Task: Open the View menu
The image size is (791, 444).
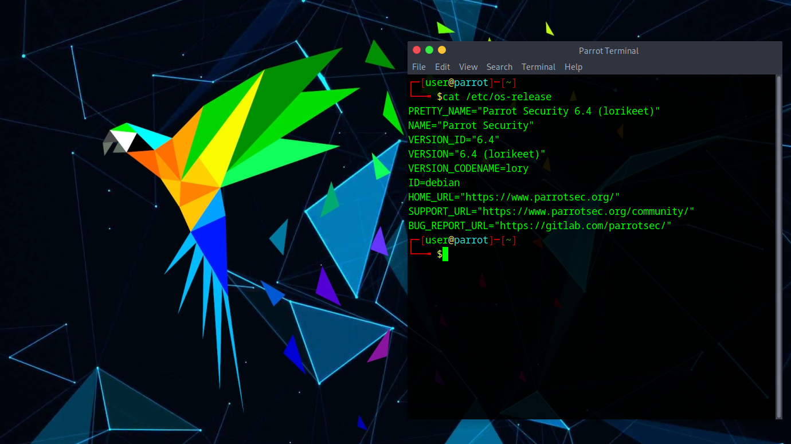Action: [x=468, y=67]
